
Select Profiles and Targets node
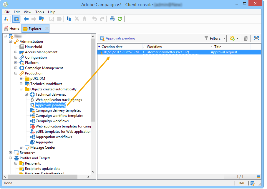coord(35,158)
